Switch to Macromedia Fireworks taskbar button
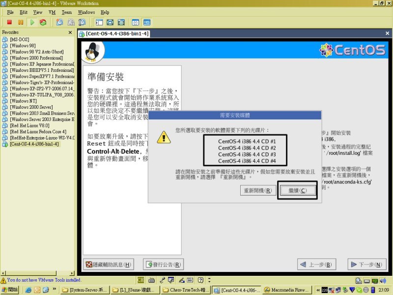Image resolution: width=393 pixels, height=295 pixels. click(x=287, y=290)
